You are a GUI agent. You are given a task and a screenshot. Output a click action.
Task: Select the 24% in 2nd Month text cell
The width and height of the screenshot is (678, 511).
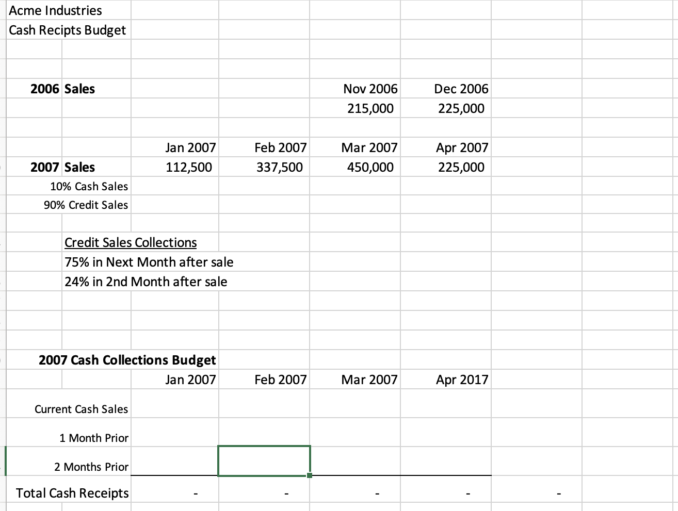click(145, 282)
